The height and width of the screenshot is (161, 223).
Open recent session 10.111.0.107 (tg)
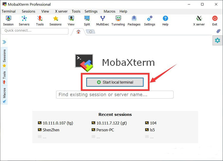pos(56,123)
